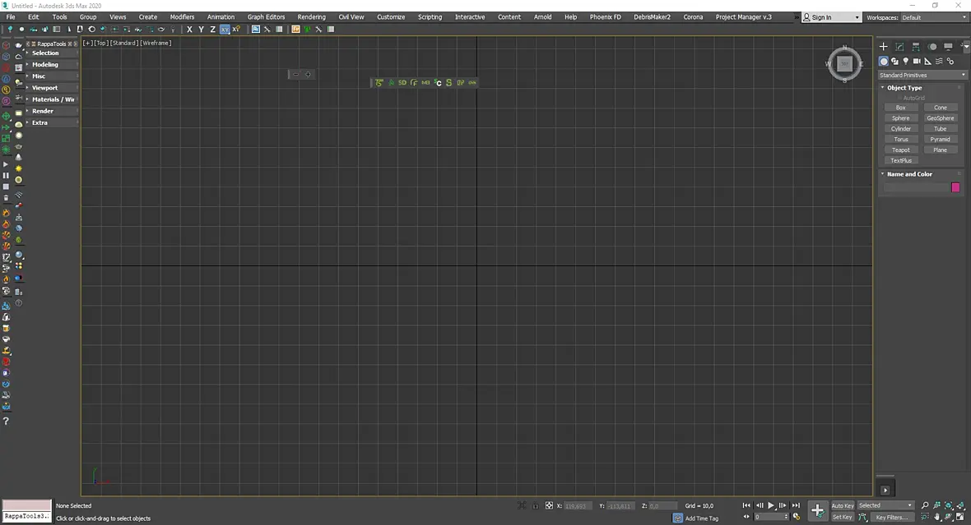Screen dimensions: 971x525
Task: Click the Wireframe viewport shading label
Action: [x=156, y=43]
